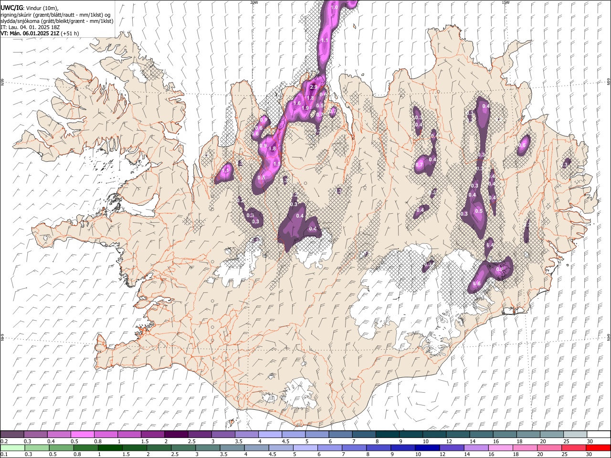Click the deep navy blue swatch labeled 10 in bottom legend
611x458 pixels.
click(x=427, y=448)
